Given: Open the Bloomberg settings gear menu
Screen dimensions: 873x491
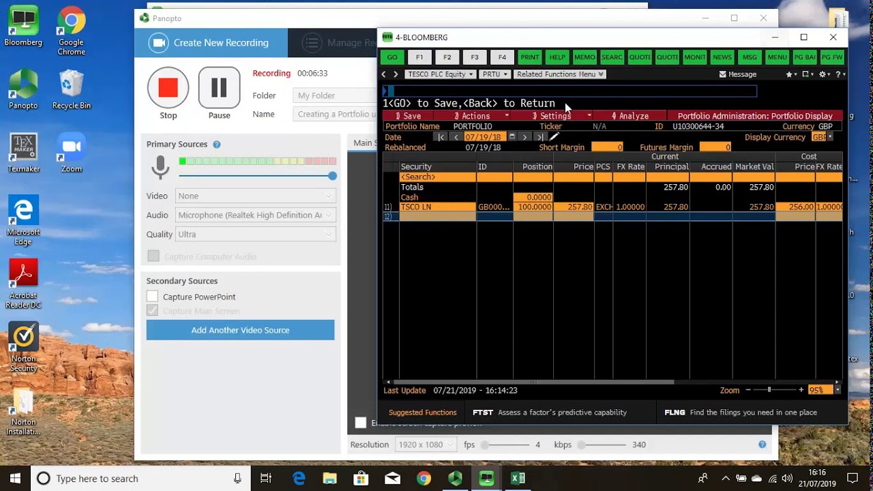Looking at the screenshot, I should click(824, 74).
